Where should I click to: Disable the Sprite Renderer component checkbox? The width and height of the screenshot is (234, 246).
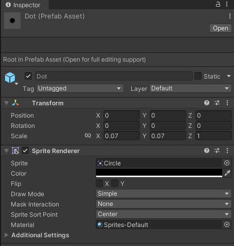(x=25, y=150)
